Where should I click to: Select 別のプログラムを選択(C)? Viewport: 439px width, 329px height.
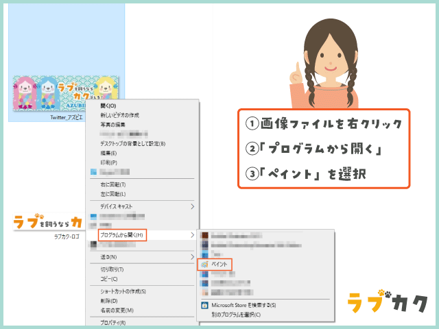click(x=236, y=315)
